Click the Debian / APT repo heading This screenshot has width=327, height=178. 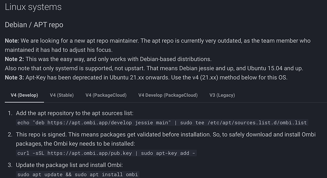click(x=34, y=25)
